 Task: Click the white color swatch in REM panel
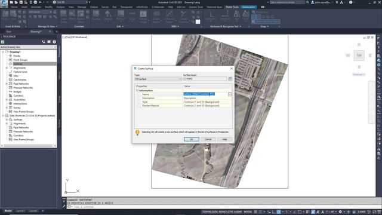coord(198,21)
